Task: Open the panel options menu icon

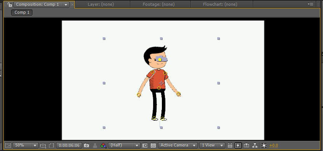Action: 310,4
